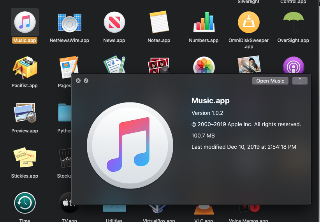Select the Preview.app icon

pos(25,113)
